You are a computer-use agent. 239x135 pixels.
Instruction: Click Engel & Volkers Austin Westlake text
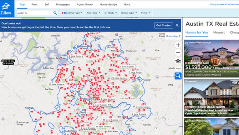click(203, 75)
